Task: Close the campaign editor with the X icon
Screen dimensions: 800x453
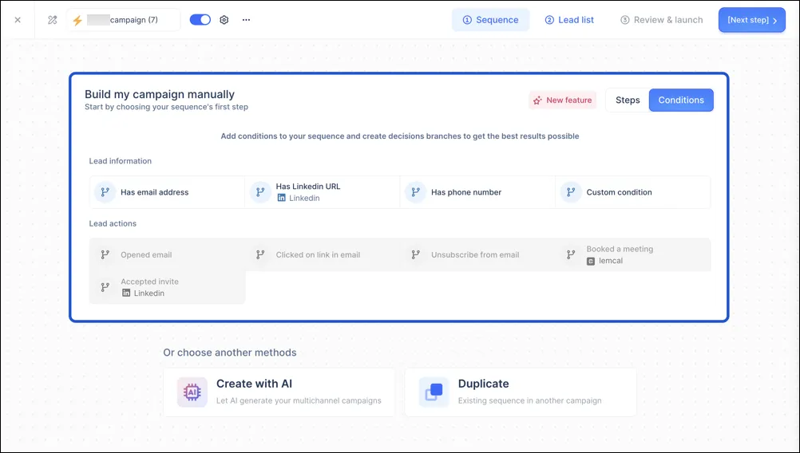Action: tap(18, 20)
